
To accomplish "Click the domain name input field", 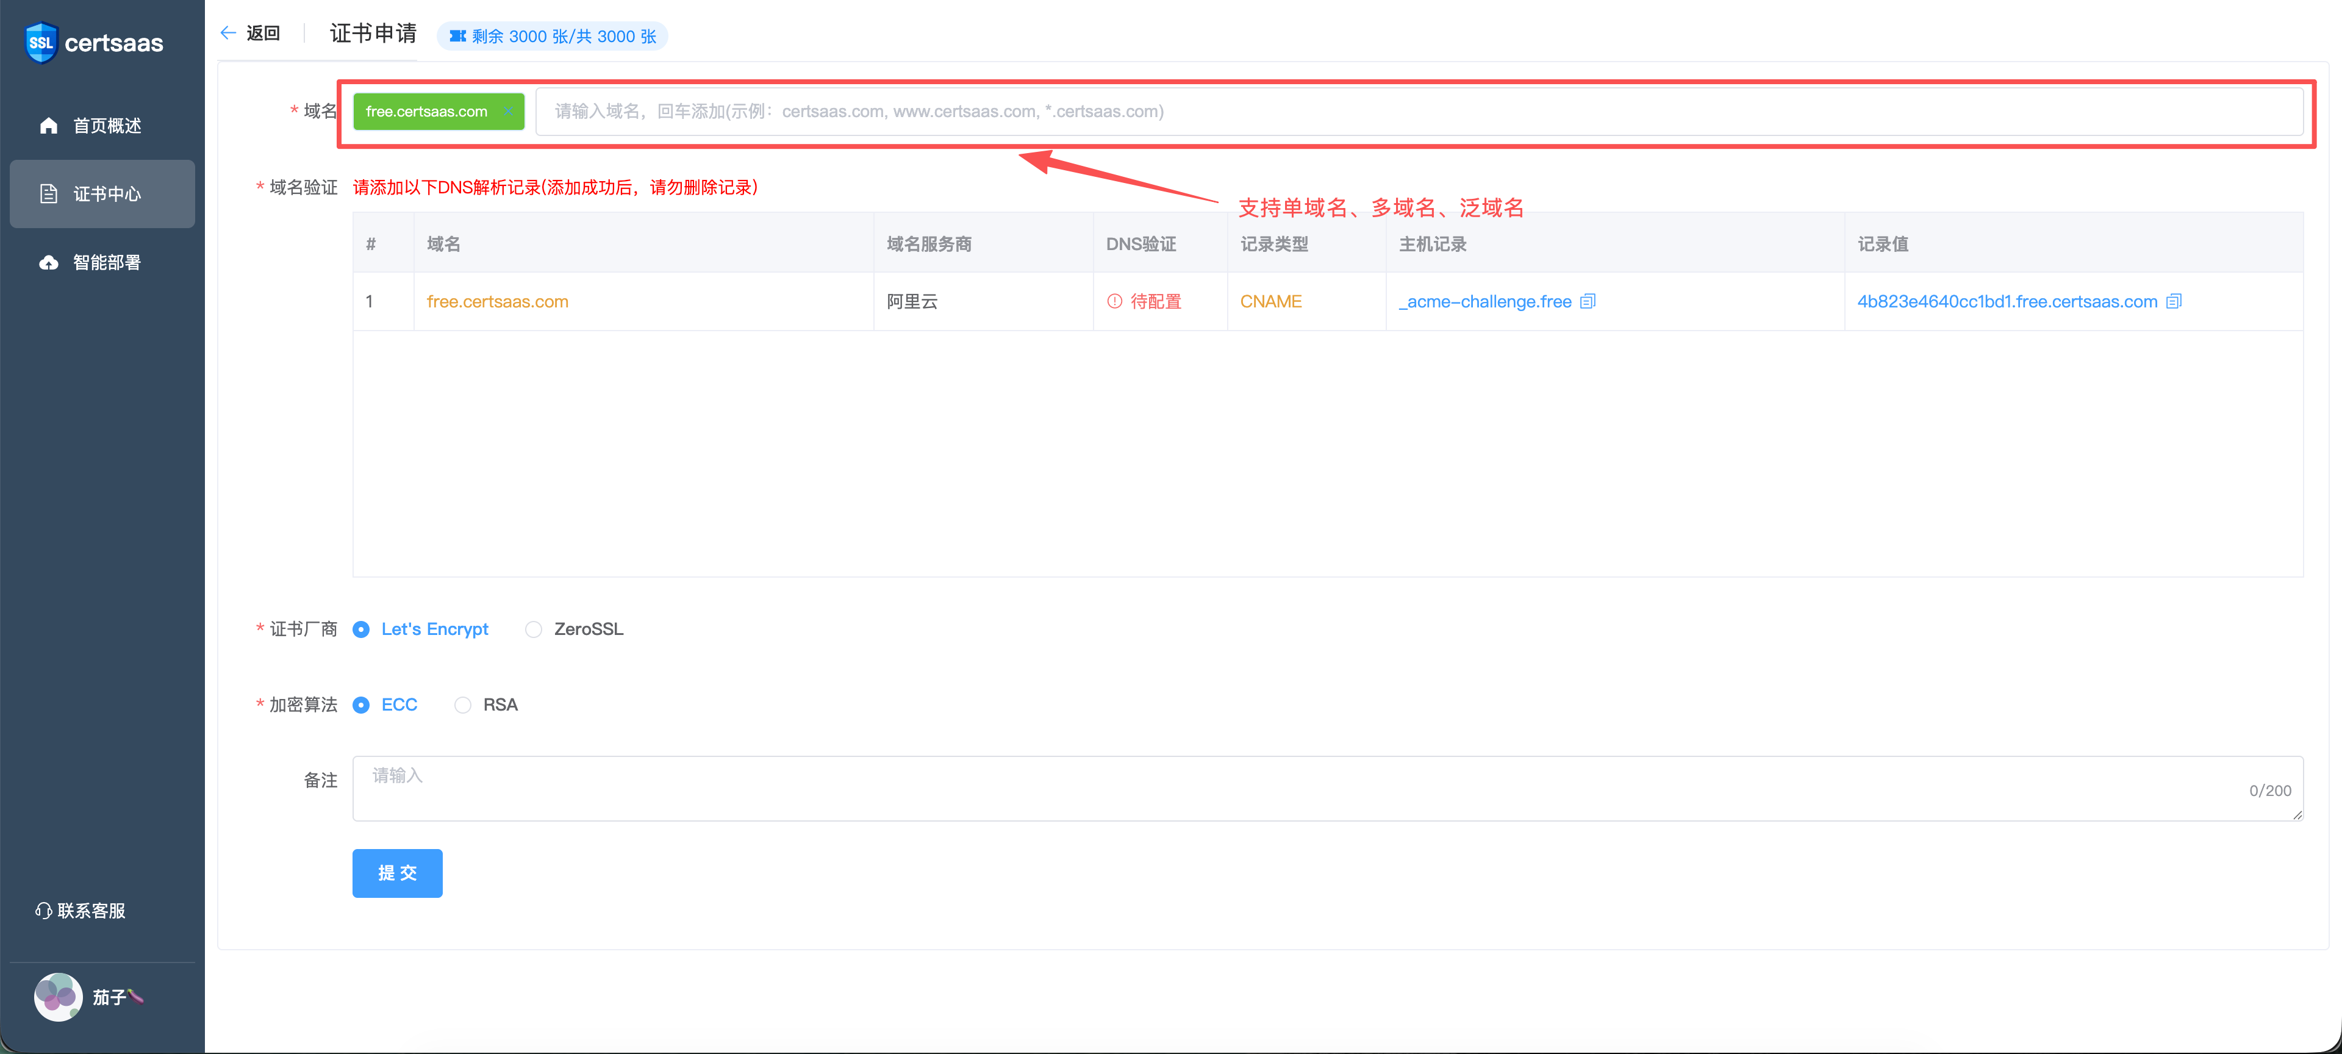I will point(1419,112).
